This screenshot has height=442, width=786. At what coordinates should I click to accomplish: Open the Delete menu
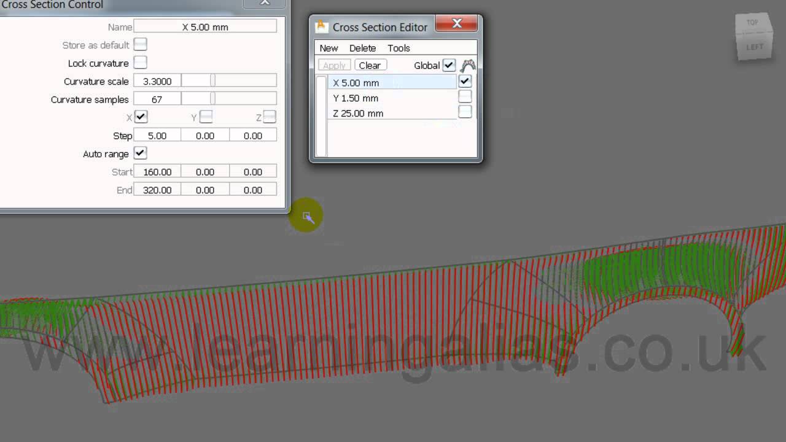pyautogui.click(x=362, y=48)
